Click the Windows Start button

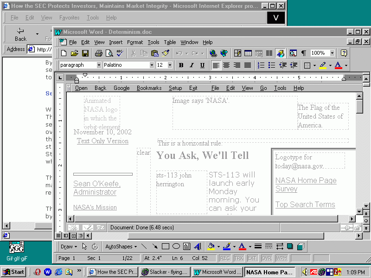tap(13, 272)
